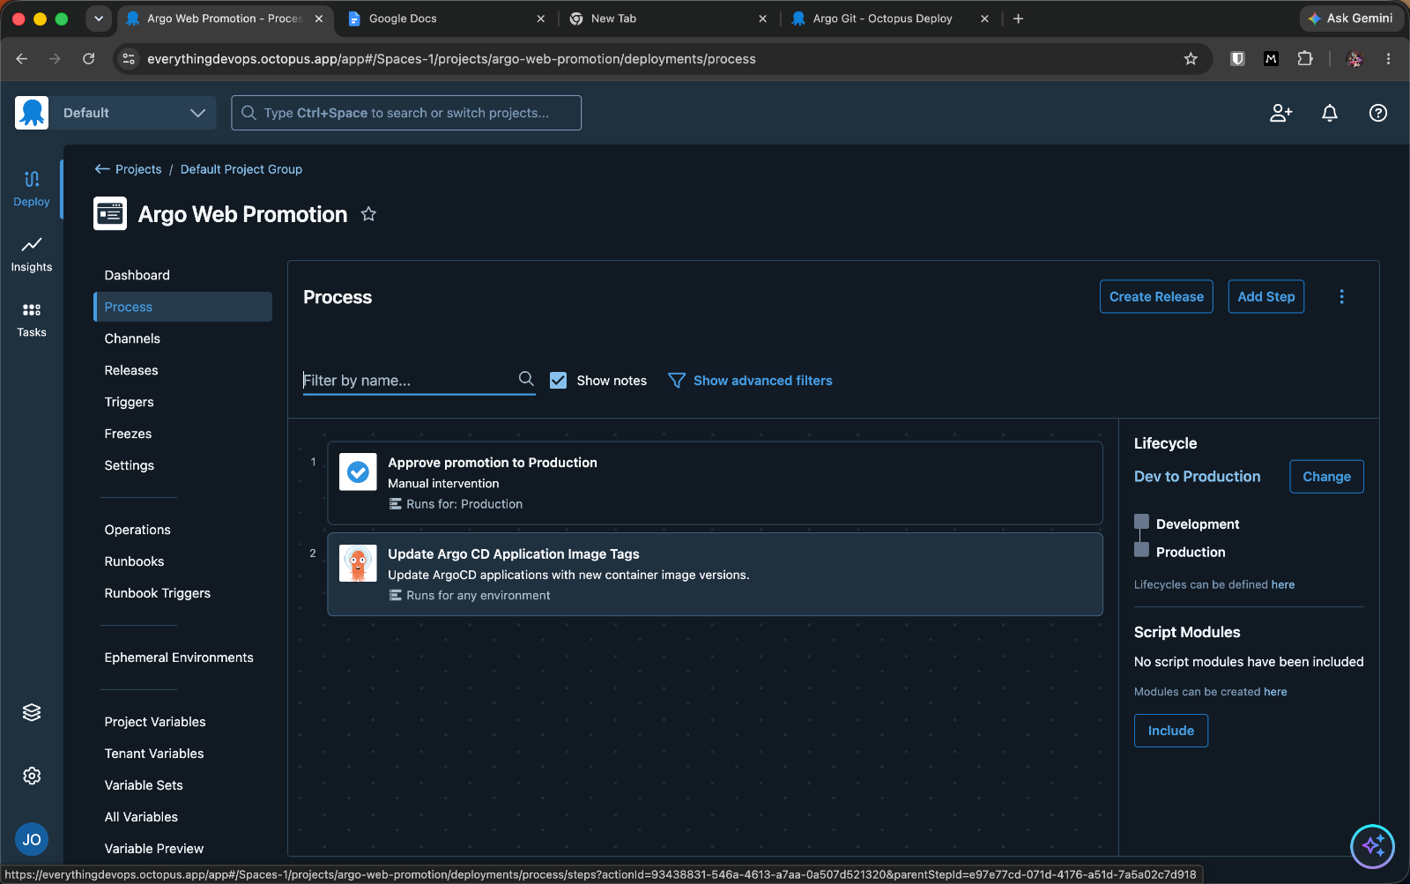Image resolution: width=1410 pixels, height=884 pixels.
Task: Show advanced filters
Action: click(751, 381)
